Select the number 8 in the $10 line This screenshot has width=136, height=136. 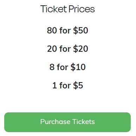coord(52,67)
